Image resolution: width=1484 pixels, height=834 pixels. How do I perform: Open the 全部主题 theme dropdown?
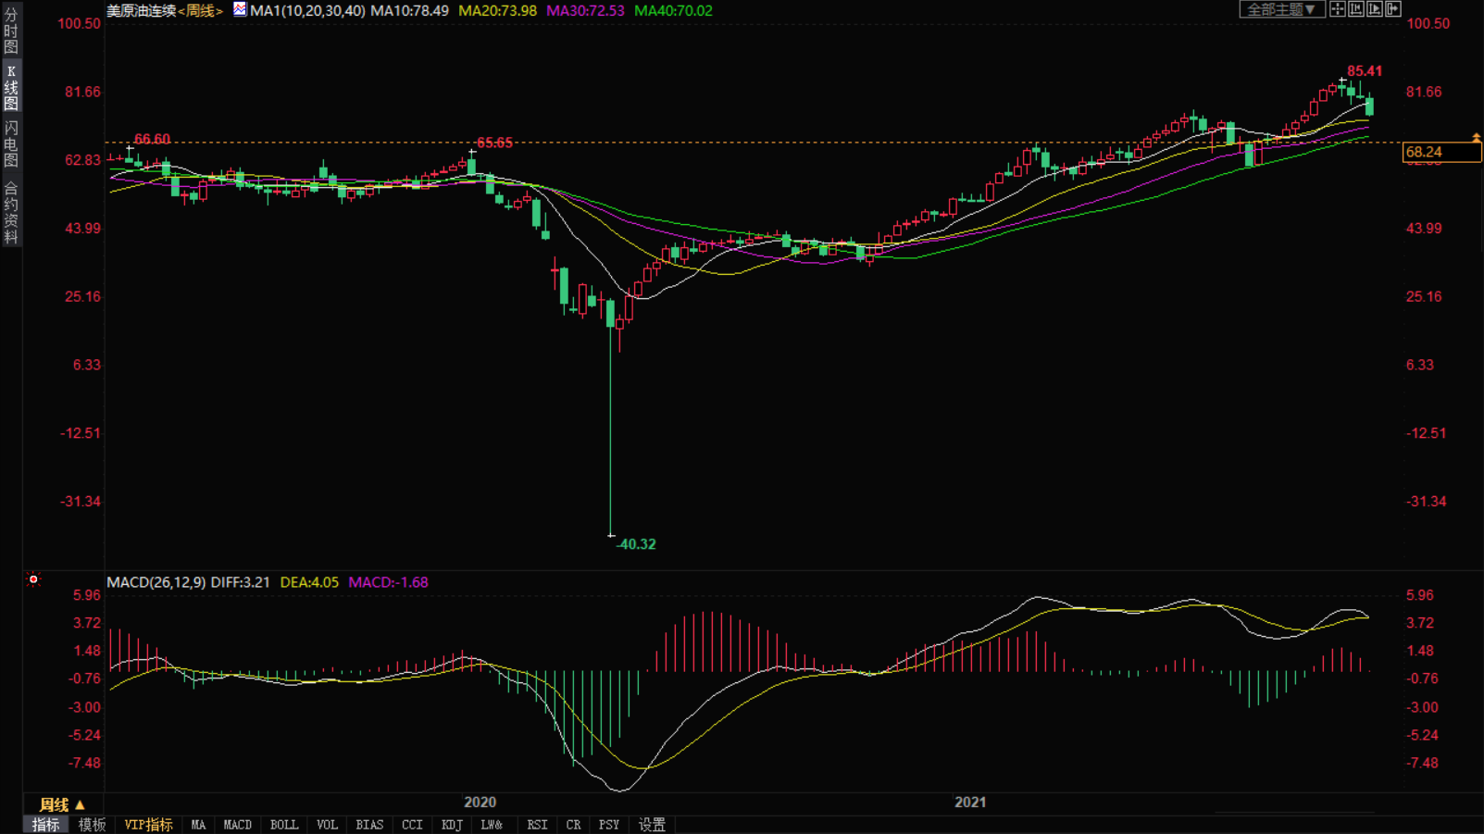pyautogui.click(x=1281, y=9)
